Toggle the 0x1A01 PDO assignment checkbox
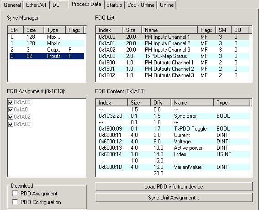259x210 pixels. click(x=11, y=110)
